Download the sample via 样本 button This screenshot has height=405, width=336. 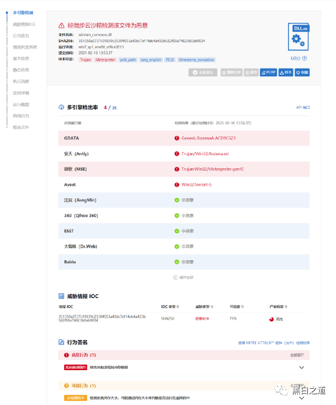pyautogui.click(x=286, y=73)
